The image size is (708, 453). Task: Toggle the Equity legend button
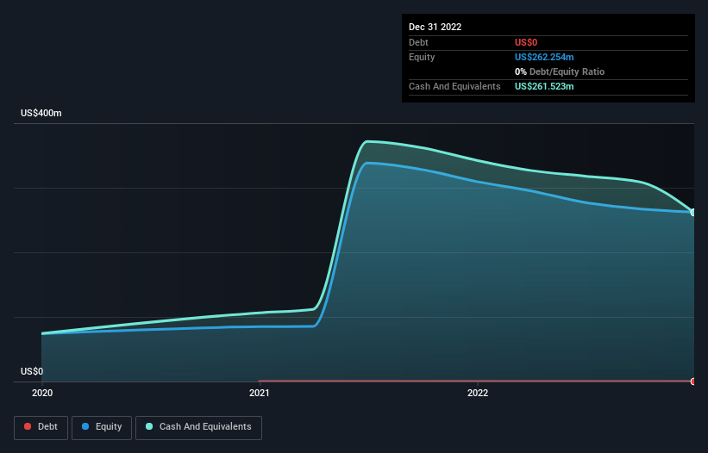tap(102, 427)
